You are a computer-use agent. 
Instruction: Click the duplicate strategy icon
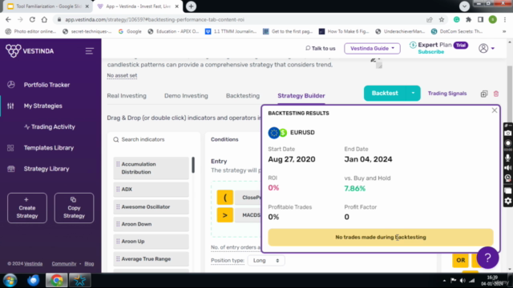coord(484,94)
